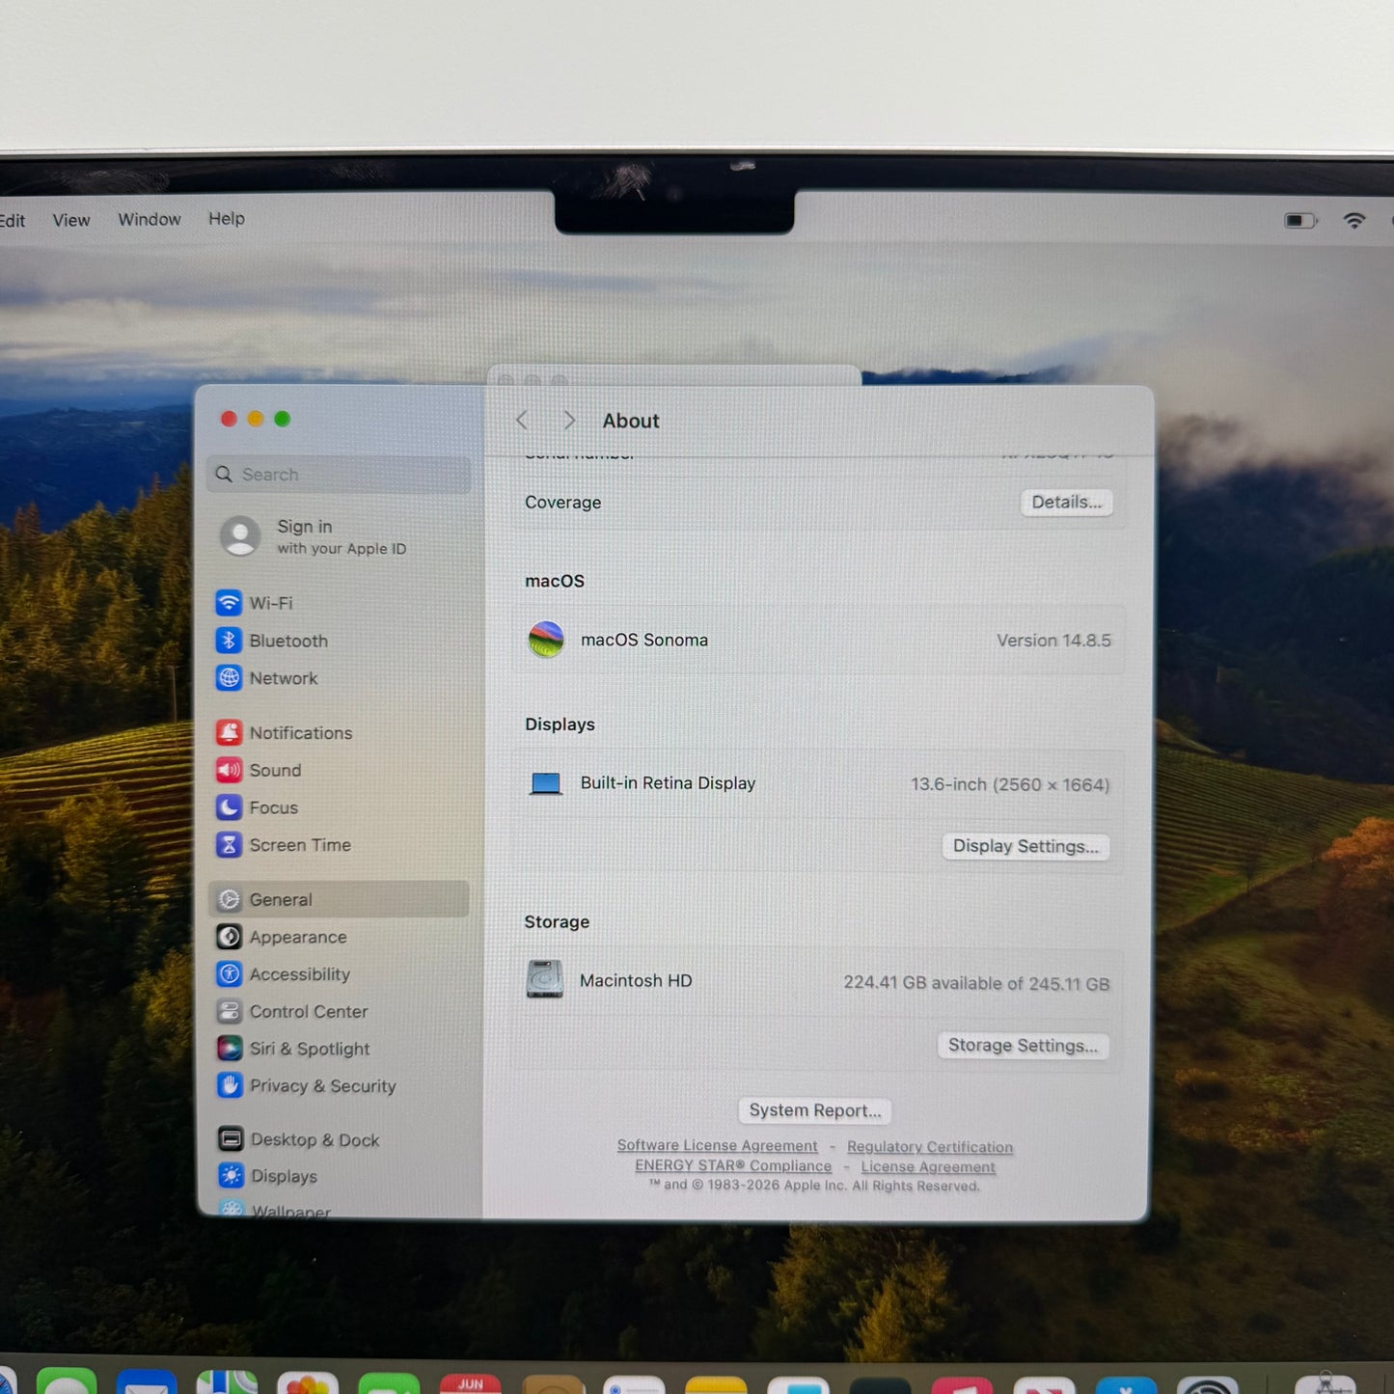This screenshot has width=1394, height=1394.
Task: Click the Version 14.8.5 text
Action: tap(1053, 641)
